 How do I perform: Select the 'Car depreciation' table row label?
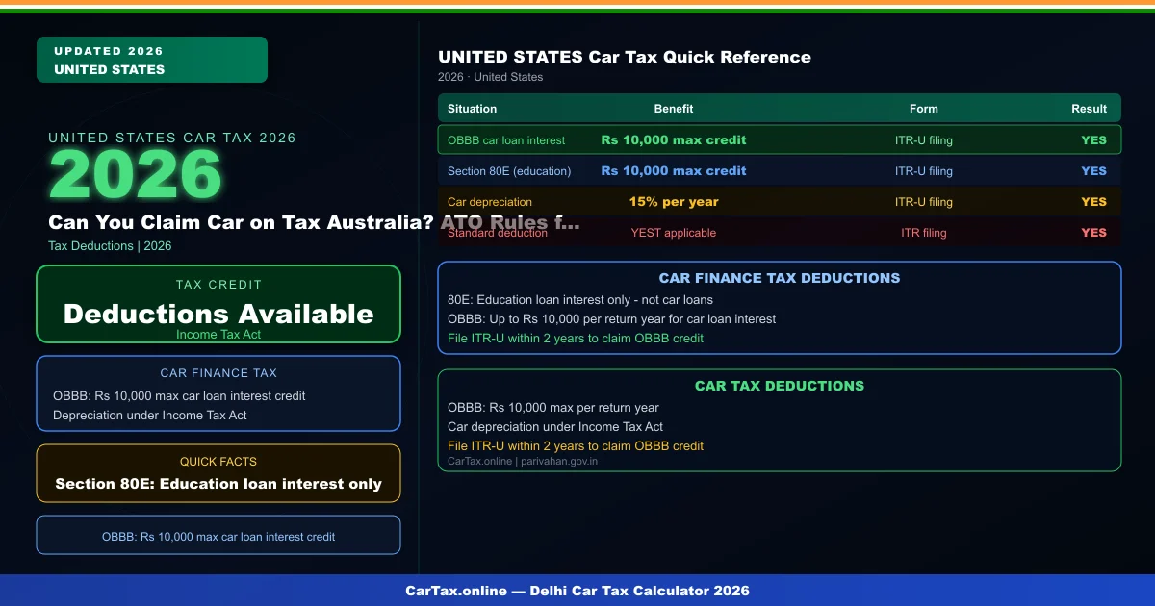[x=490, y=202]
